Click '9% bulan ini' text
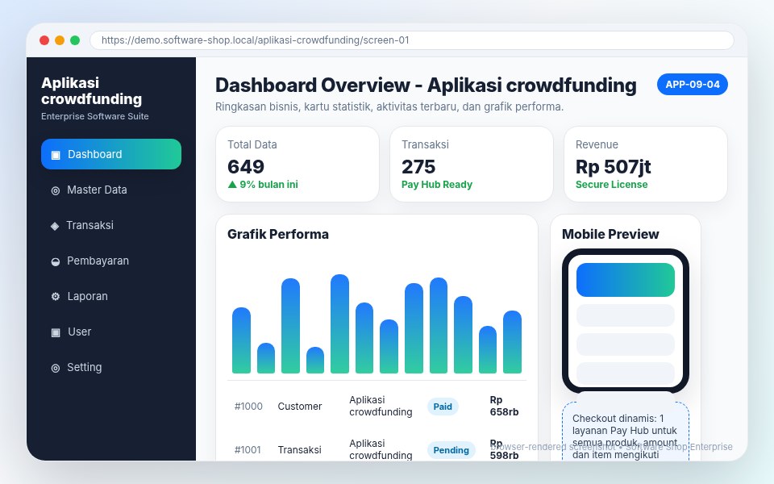Image resolution: width=774 pixels, height=484 pixels. coord(269,184)
